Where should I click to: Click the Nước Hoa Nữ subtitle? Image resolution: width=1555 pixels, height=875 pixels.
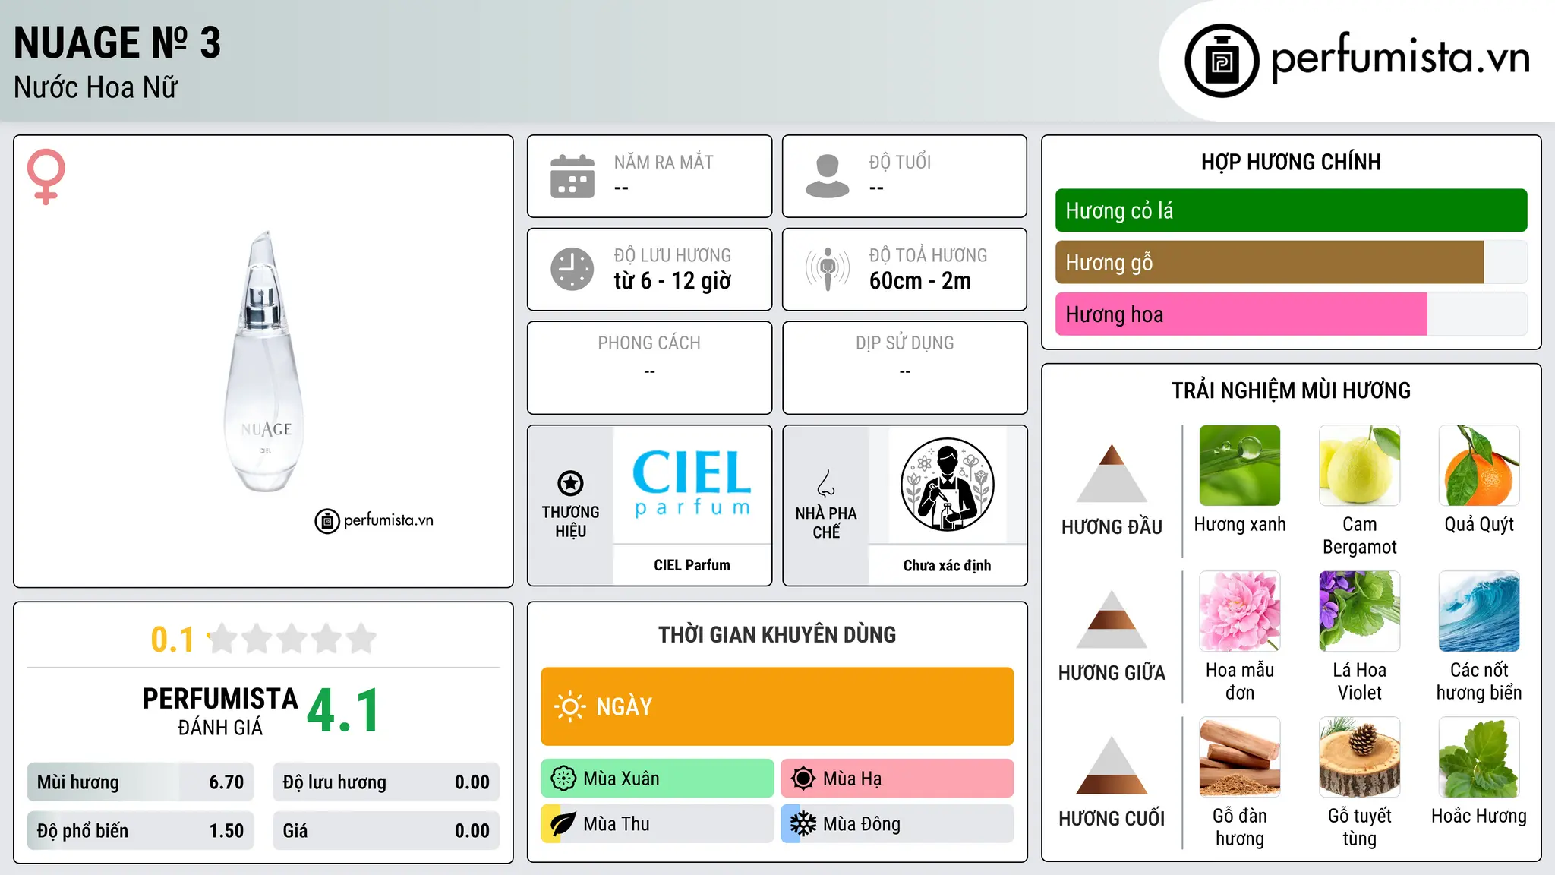pos(96,87)
